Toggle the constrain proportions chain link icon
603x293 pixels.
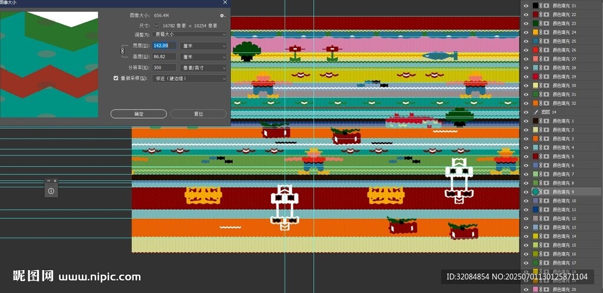point(122,51)
